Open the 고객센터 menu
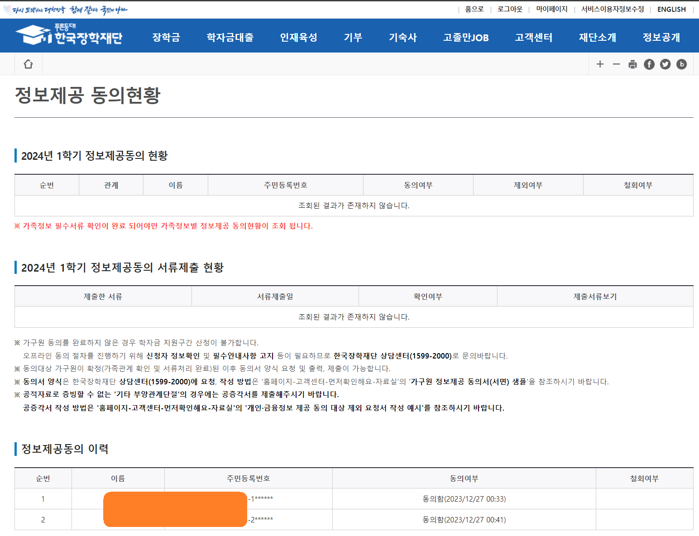 [x=534, y=38]
